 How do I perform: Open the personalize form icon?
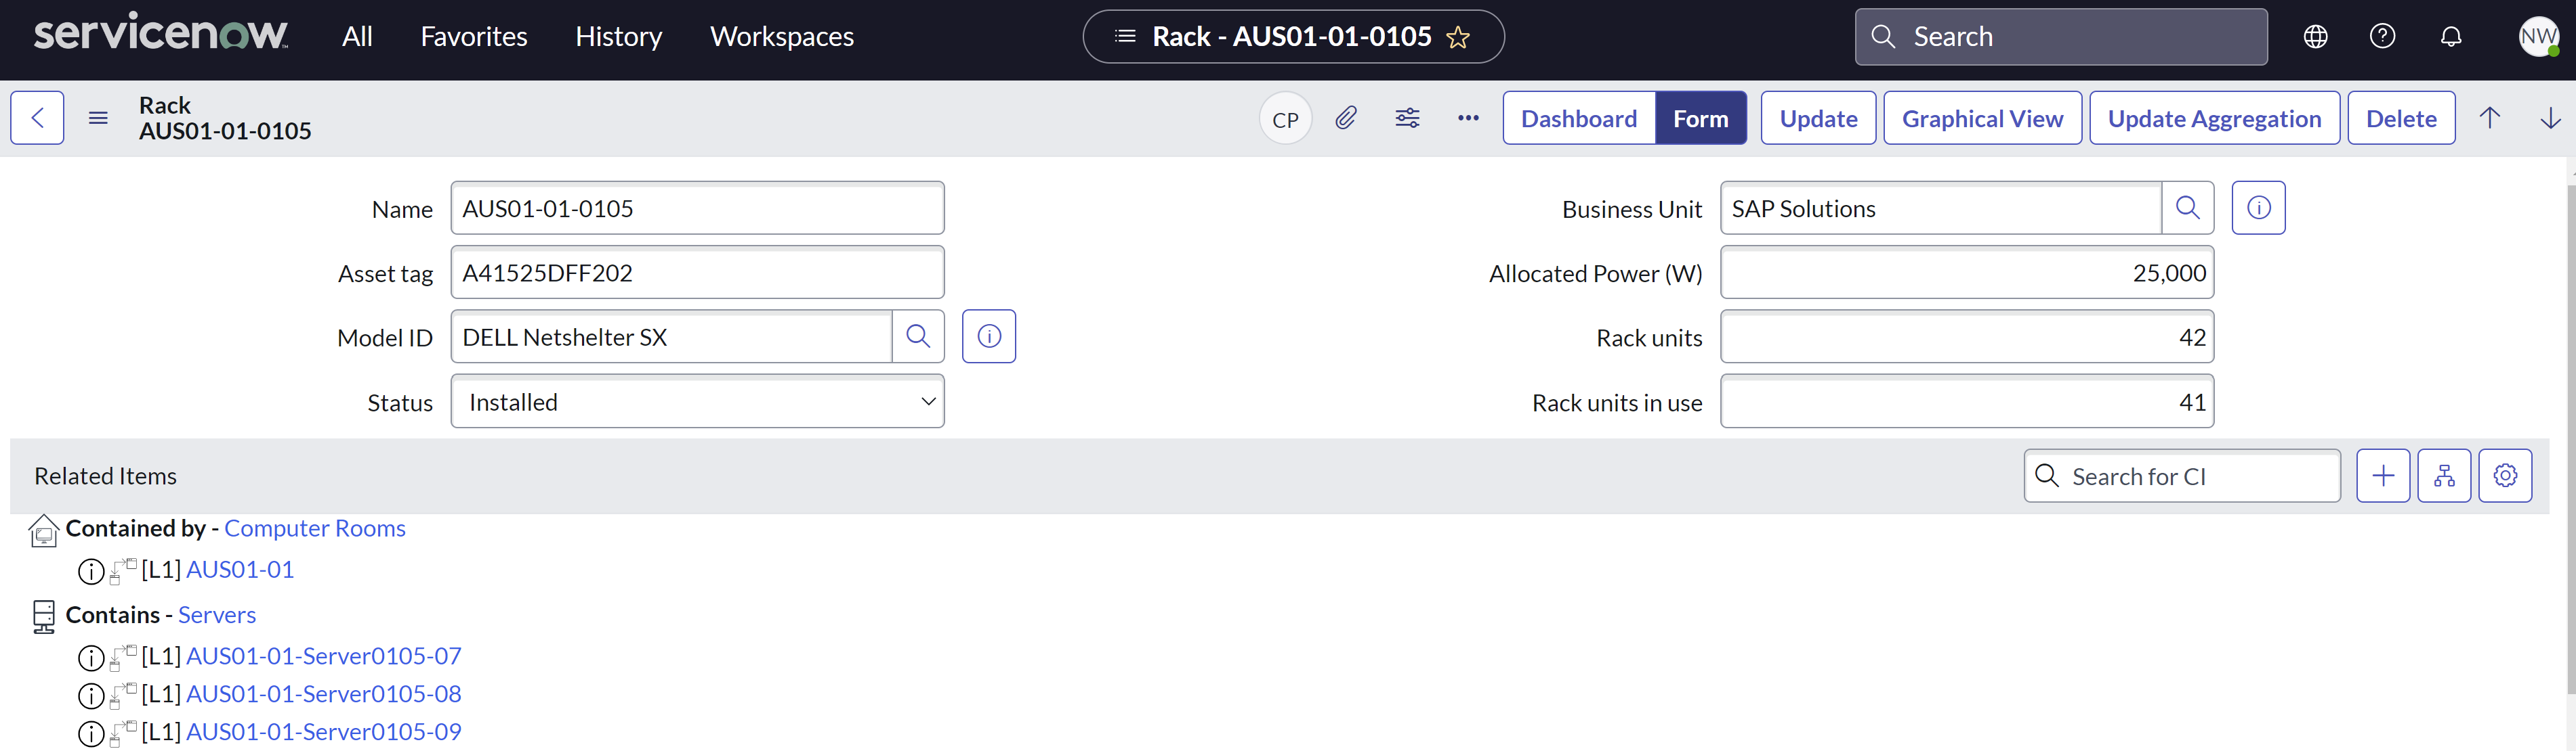click(1407, 118)
